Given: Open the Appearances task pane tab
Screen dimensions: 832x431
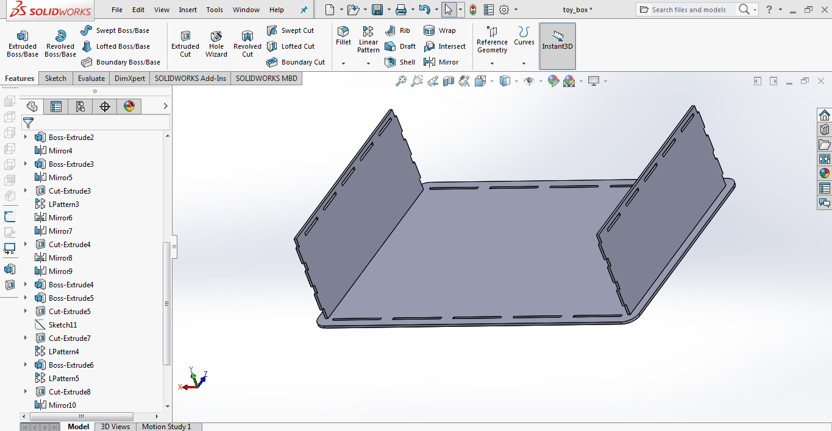Looking at the screenshot, I should coord(824,173).
